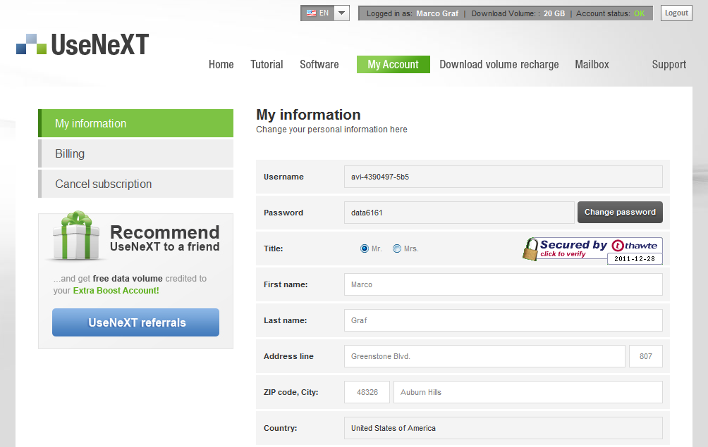
Task: Click the Change password button
Action: [x=620, y=212]
